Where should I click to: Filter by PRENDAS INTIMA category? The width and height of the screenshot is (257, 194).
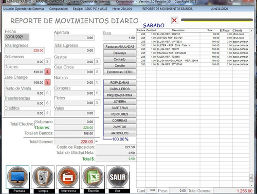tap(120, 95)
